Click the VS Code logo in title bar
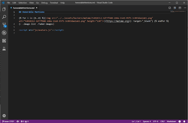The height and width of the screenshot is (123, 188). pyautogui.click(x=3, y=3)
